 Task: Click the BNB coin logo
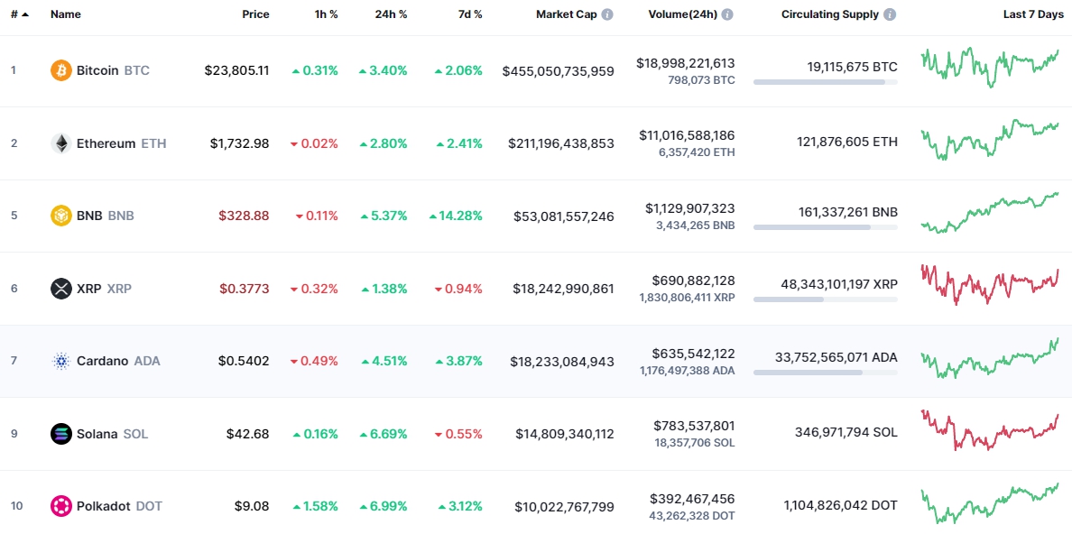[x=60, y=216]
